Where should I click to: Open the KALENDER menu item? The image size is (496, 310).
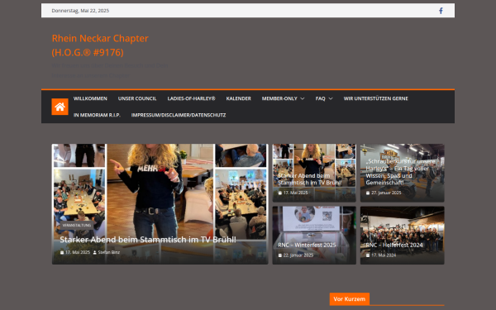click(239, 98)
